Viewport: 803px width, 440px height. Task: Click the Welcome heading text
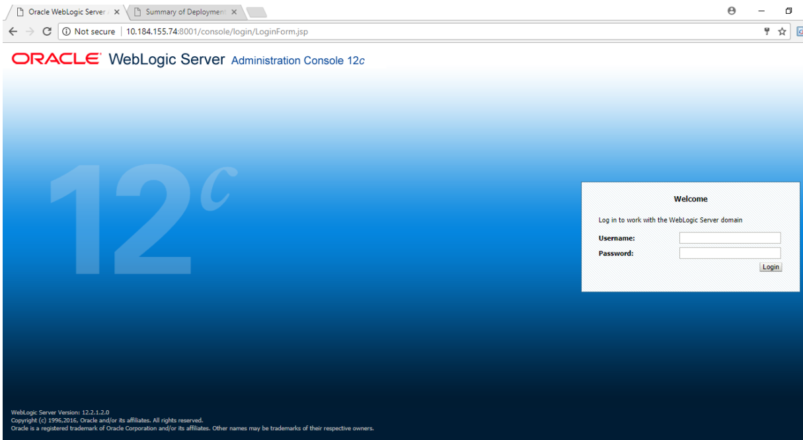(x=691, y=199)
